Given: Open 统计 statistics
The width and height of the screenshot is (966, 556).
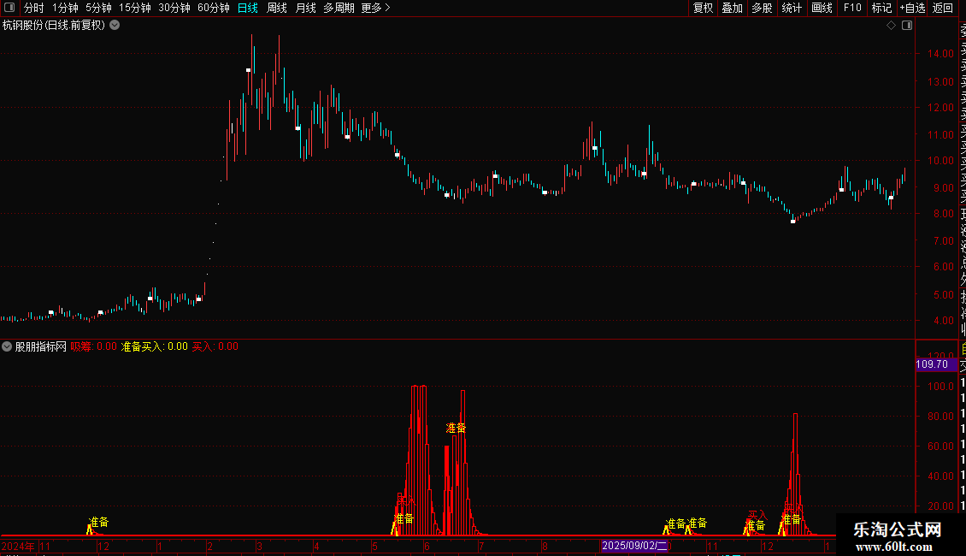Looking at the screenshot, I should (x=792, y=8).
